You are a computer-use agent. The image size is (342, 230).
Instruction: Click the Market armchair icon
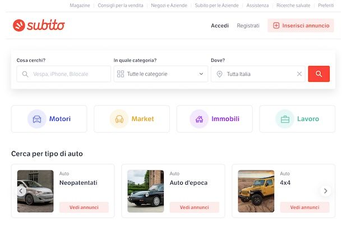(x=119, y=119)
